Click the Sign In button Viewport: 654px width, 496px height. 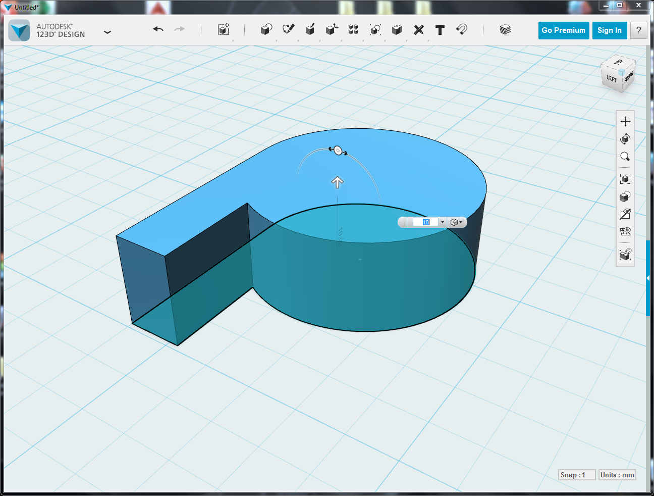609,30
